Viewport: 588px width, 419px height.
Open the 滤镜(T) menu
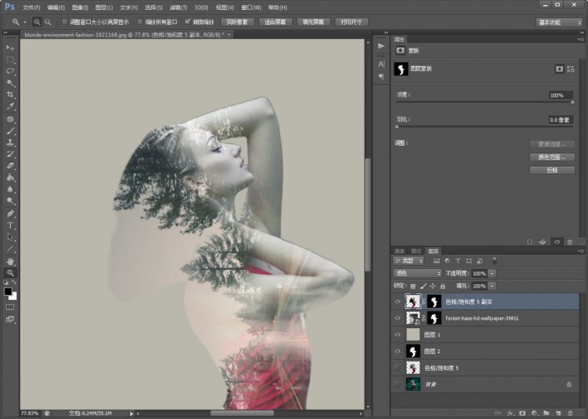[x=178, y=7]
